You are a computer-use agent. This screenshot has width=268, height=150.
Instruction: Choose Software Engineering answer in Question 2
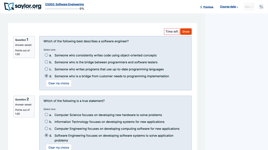tap(46, 135)
